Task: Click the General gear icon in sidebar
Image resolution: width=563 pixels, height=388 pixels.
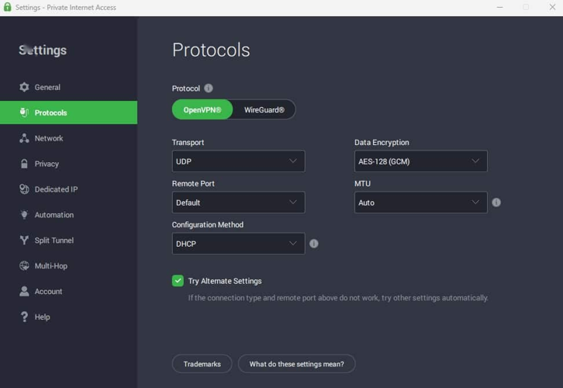Action: (24, 88)
